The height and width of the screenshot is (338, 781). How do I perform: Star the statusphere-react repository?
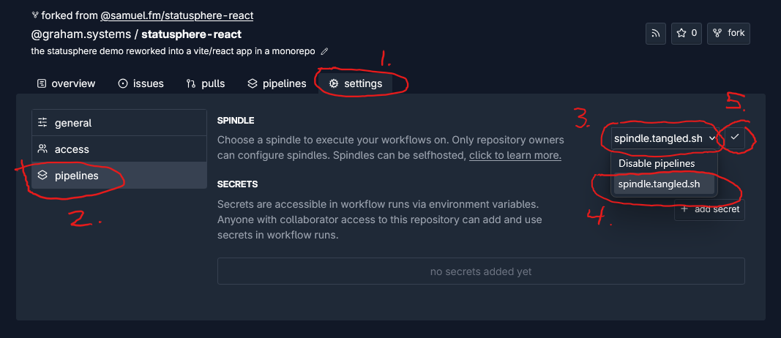pos(687,33)
